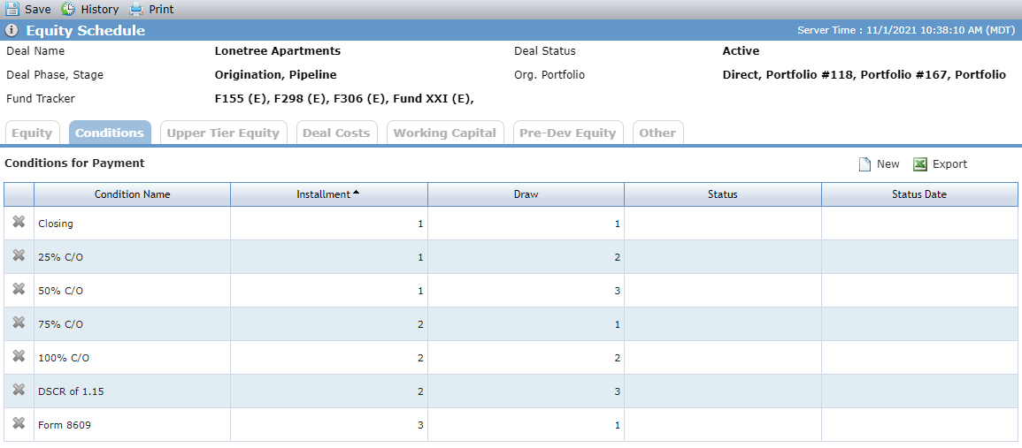Click the New condition link text
The height and width of the screenshot is (448, 1022).
pos(888,164)
